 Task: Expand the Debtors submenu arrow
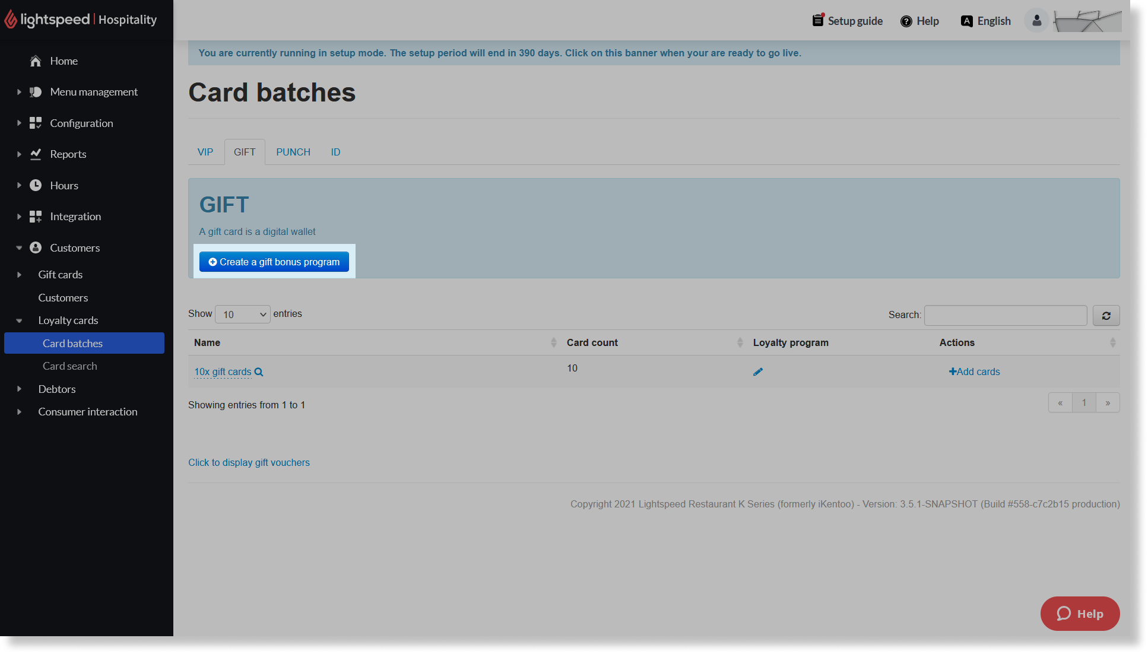pos(19,389)
